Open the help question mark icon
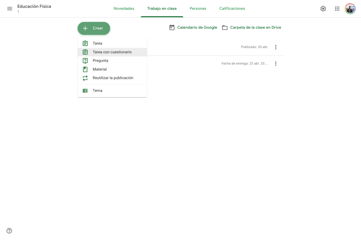Viewport: 361px width, 240px height. [x=9, y=231]
